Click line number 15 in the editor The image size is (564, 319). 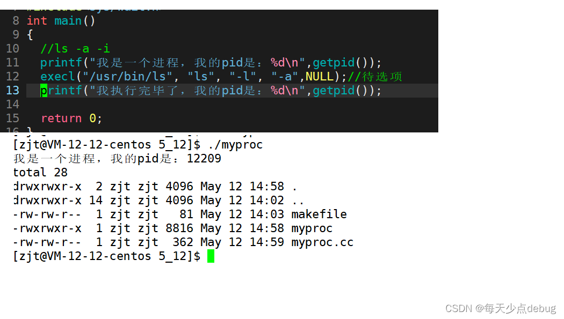coord(12,118)
